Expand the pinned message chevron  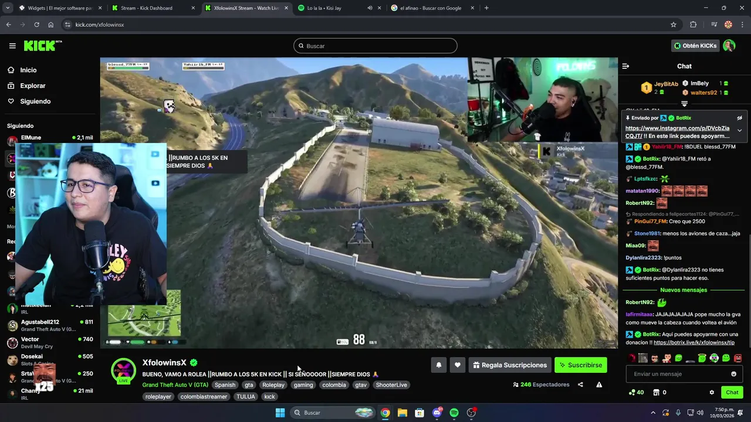click(x=739, y=130)
